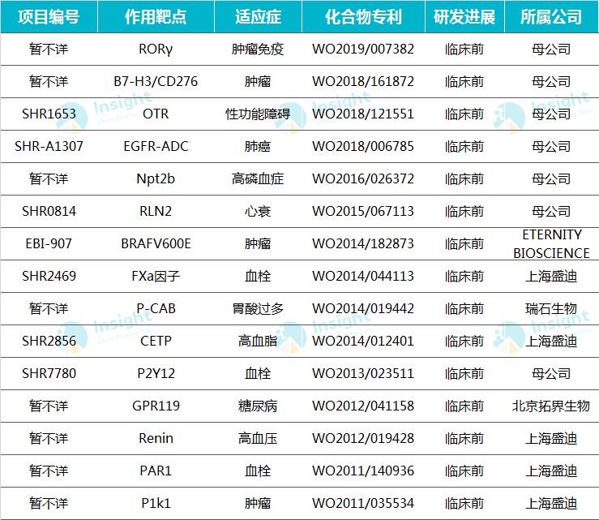Select the 作用靶点 column header
Viewport: 599px width, 520px height.
click(156, 17)
